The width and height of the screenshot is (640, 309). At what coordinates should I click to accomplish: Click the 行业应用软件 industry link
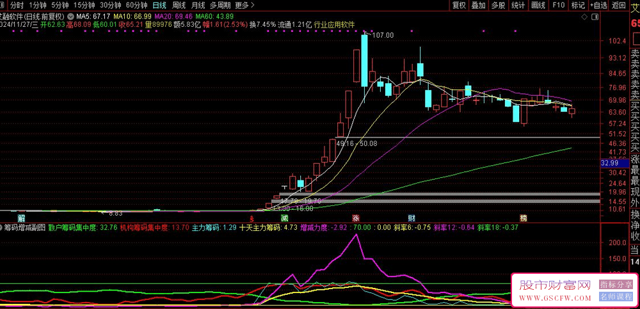pos(334,24)
